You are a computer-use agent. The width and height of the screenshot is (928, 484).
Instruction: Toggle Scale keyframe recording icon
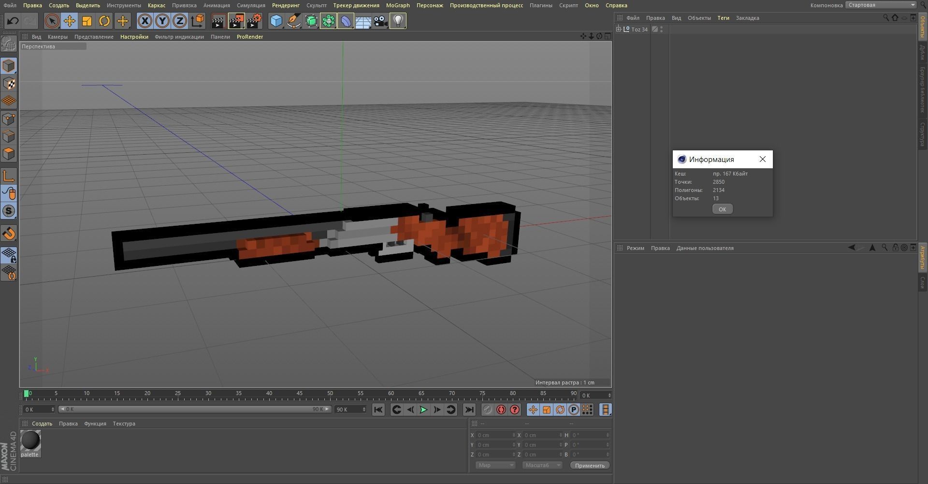pos(547,410)
